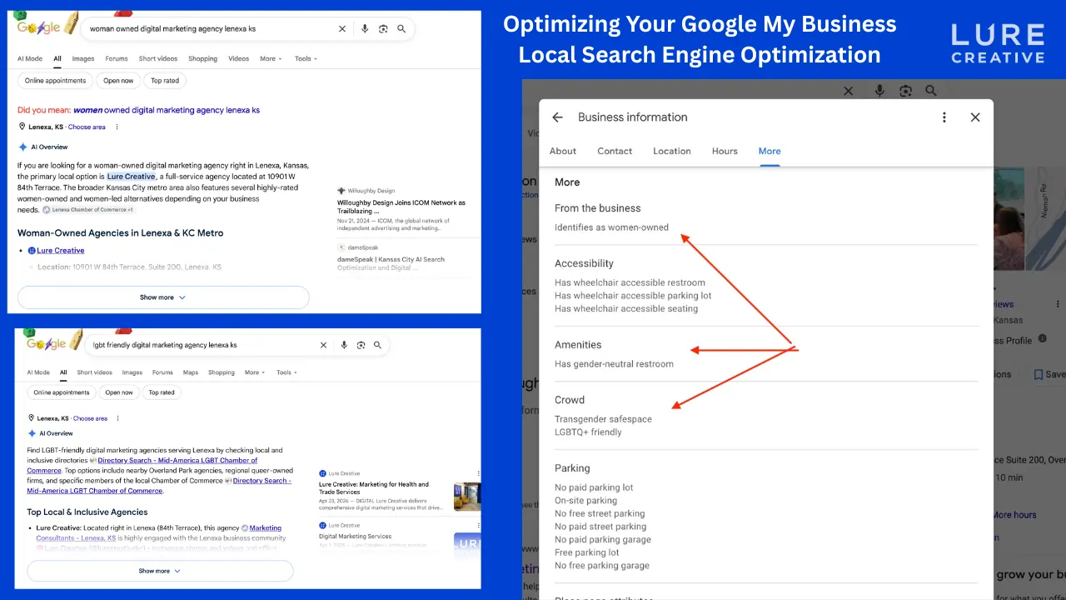Click the Save bookmark button behind the panel
This screenshot has height=600, width=1066.
click(1049, 375)
